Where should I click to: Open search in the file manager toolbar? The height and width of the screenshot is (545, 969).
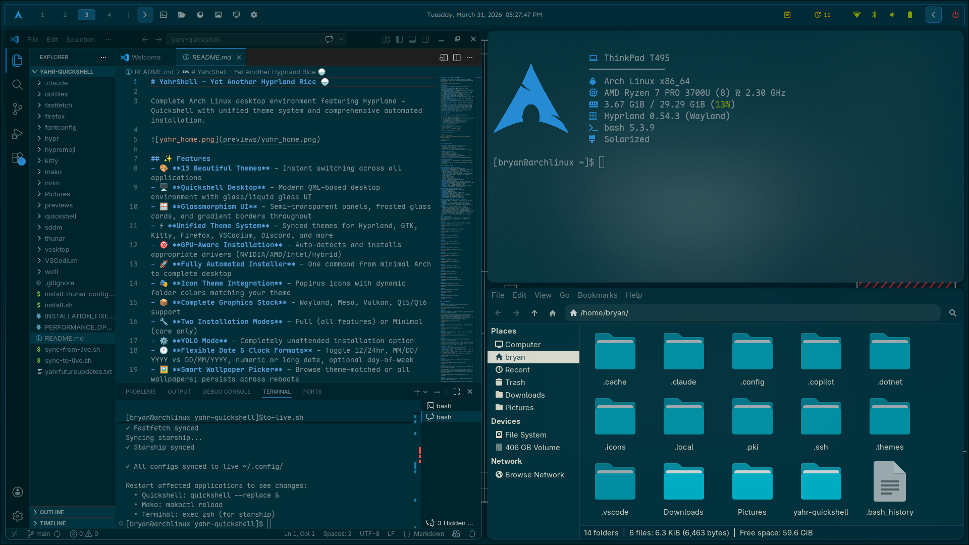point(953,313)
